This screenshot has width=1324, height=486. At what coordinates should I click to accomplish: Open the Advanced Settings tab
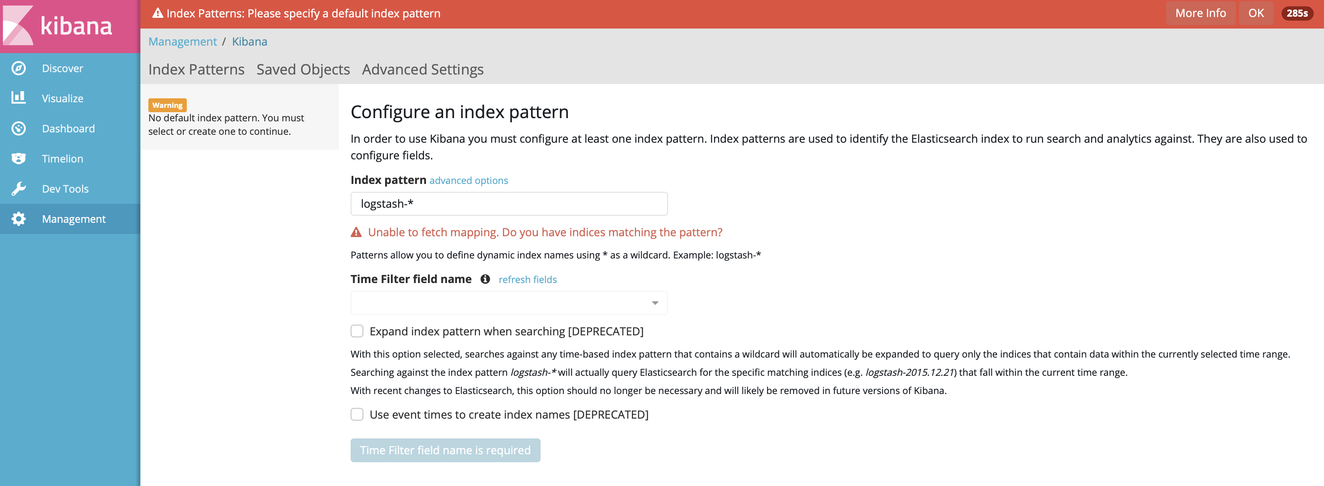(x=422, y=69)
